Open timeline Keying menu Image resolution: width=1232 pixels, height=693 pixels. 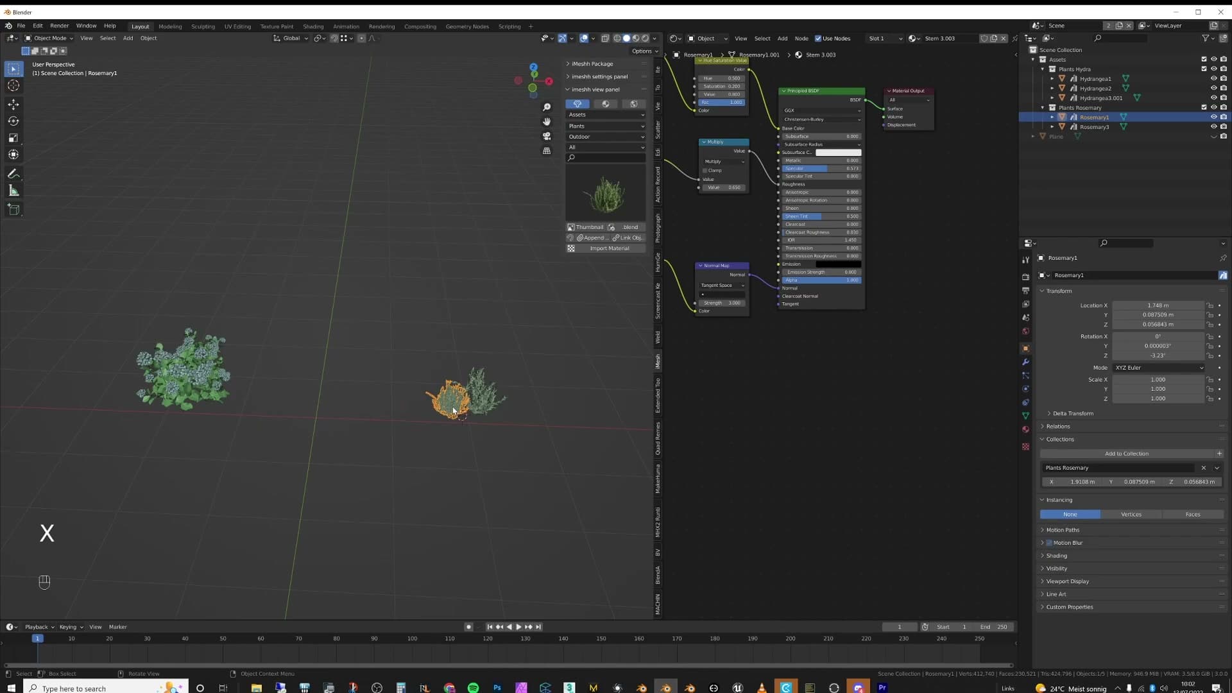[x=71, y=627]
